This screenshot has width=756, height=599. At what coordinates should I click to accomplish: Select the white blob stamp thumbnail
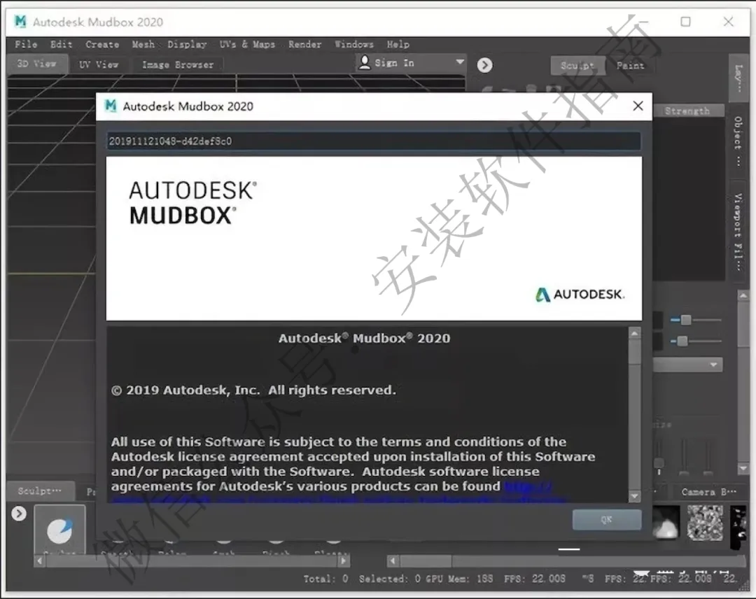666,522
